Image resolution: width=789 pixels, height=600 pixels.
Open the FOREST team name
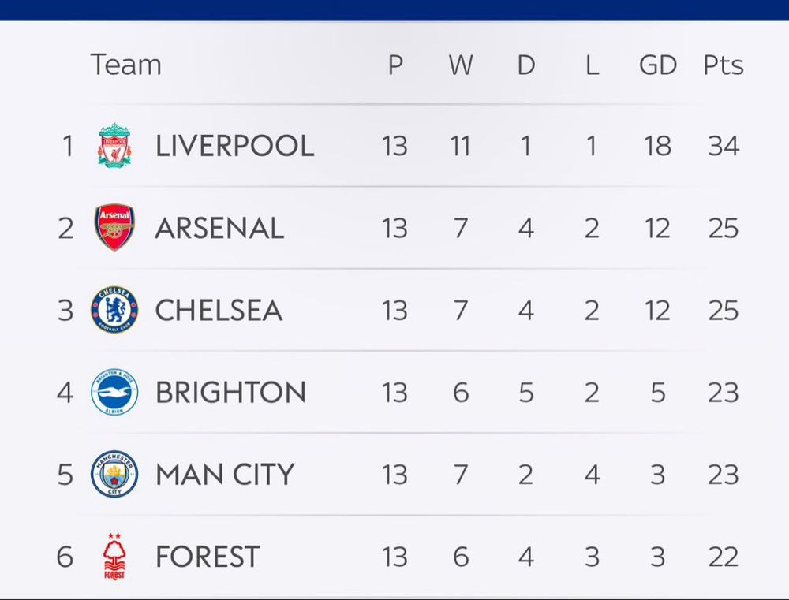point(208,557)
